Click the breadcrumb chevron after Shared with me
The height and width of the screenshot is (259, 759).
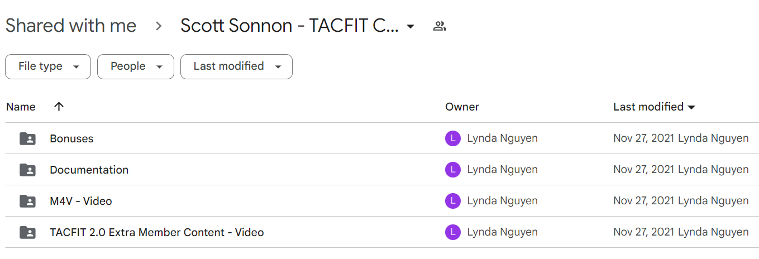coord(159,26)
